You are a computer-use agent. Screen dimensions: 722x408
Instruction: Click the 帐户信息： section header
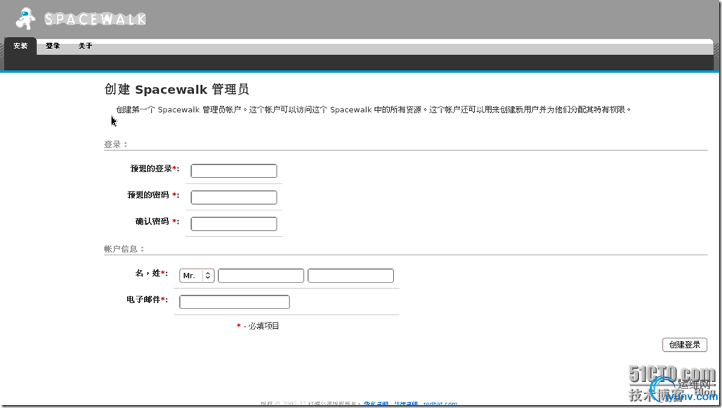coord(124,249)
